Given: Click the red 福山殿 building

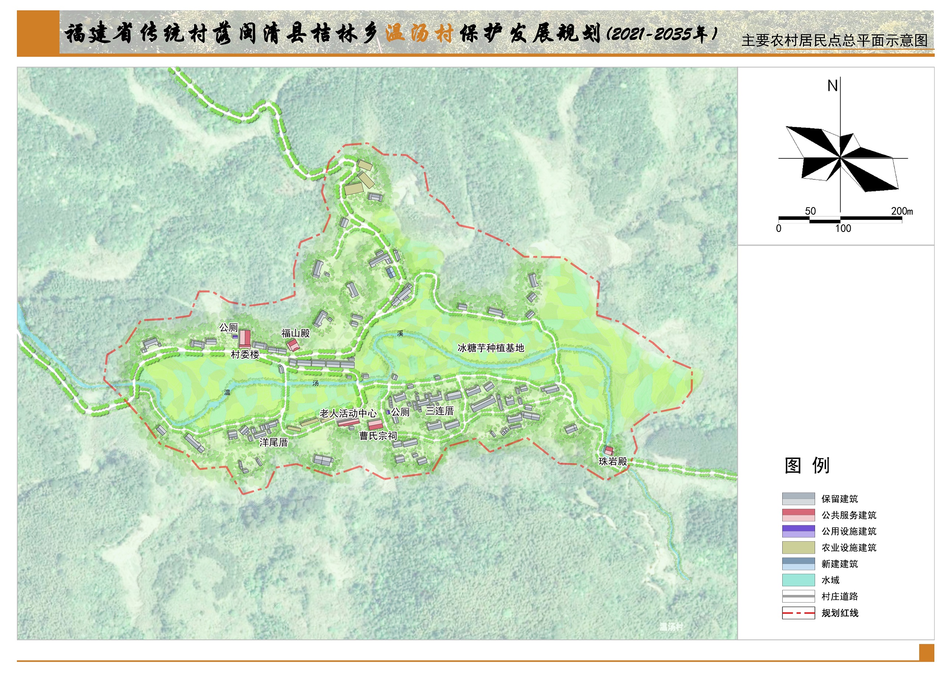Looking at the screenshot, I should tap(293, 345).
